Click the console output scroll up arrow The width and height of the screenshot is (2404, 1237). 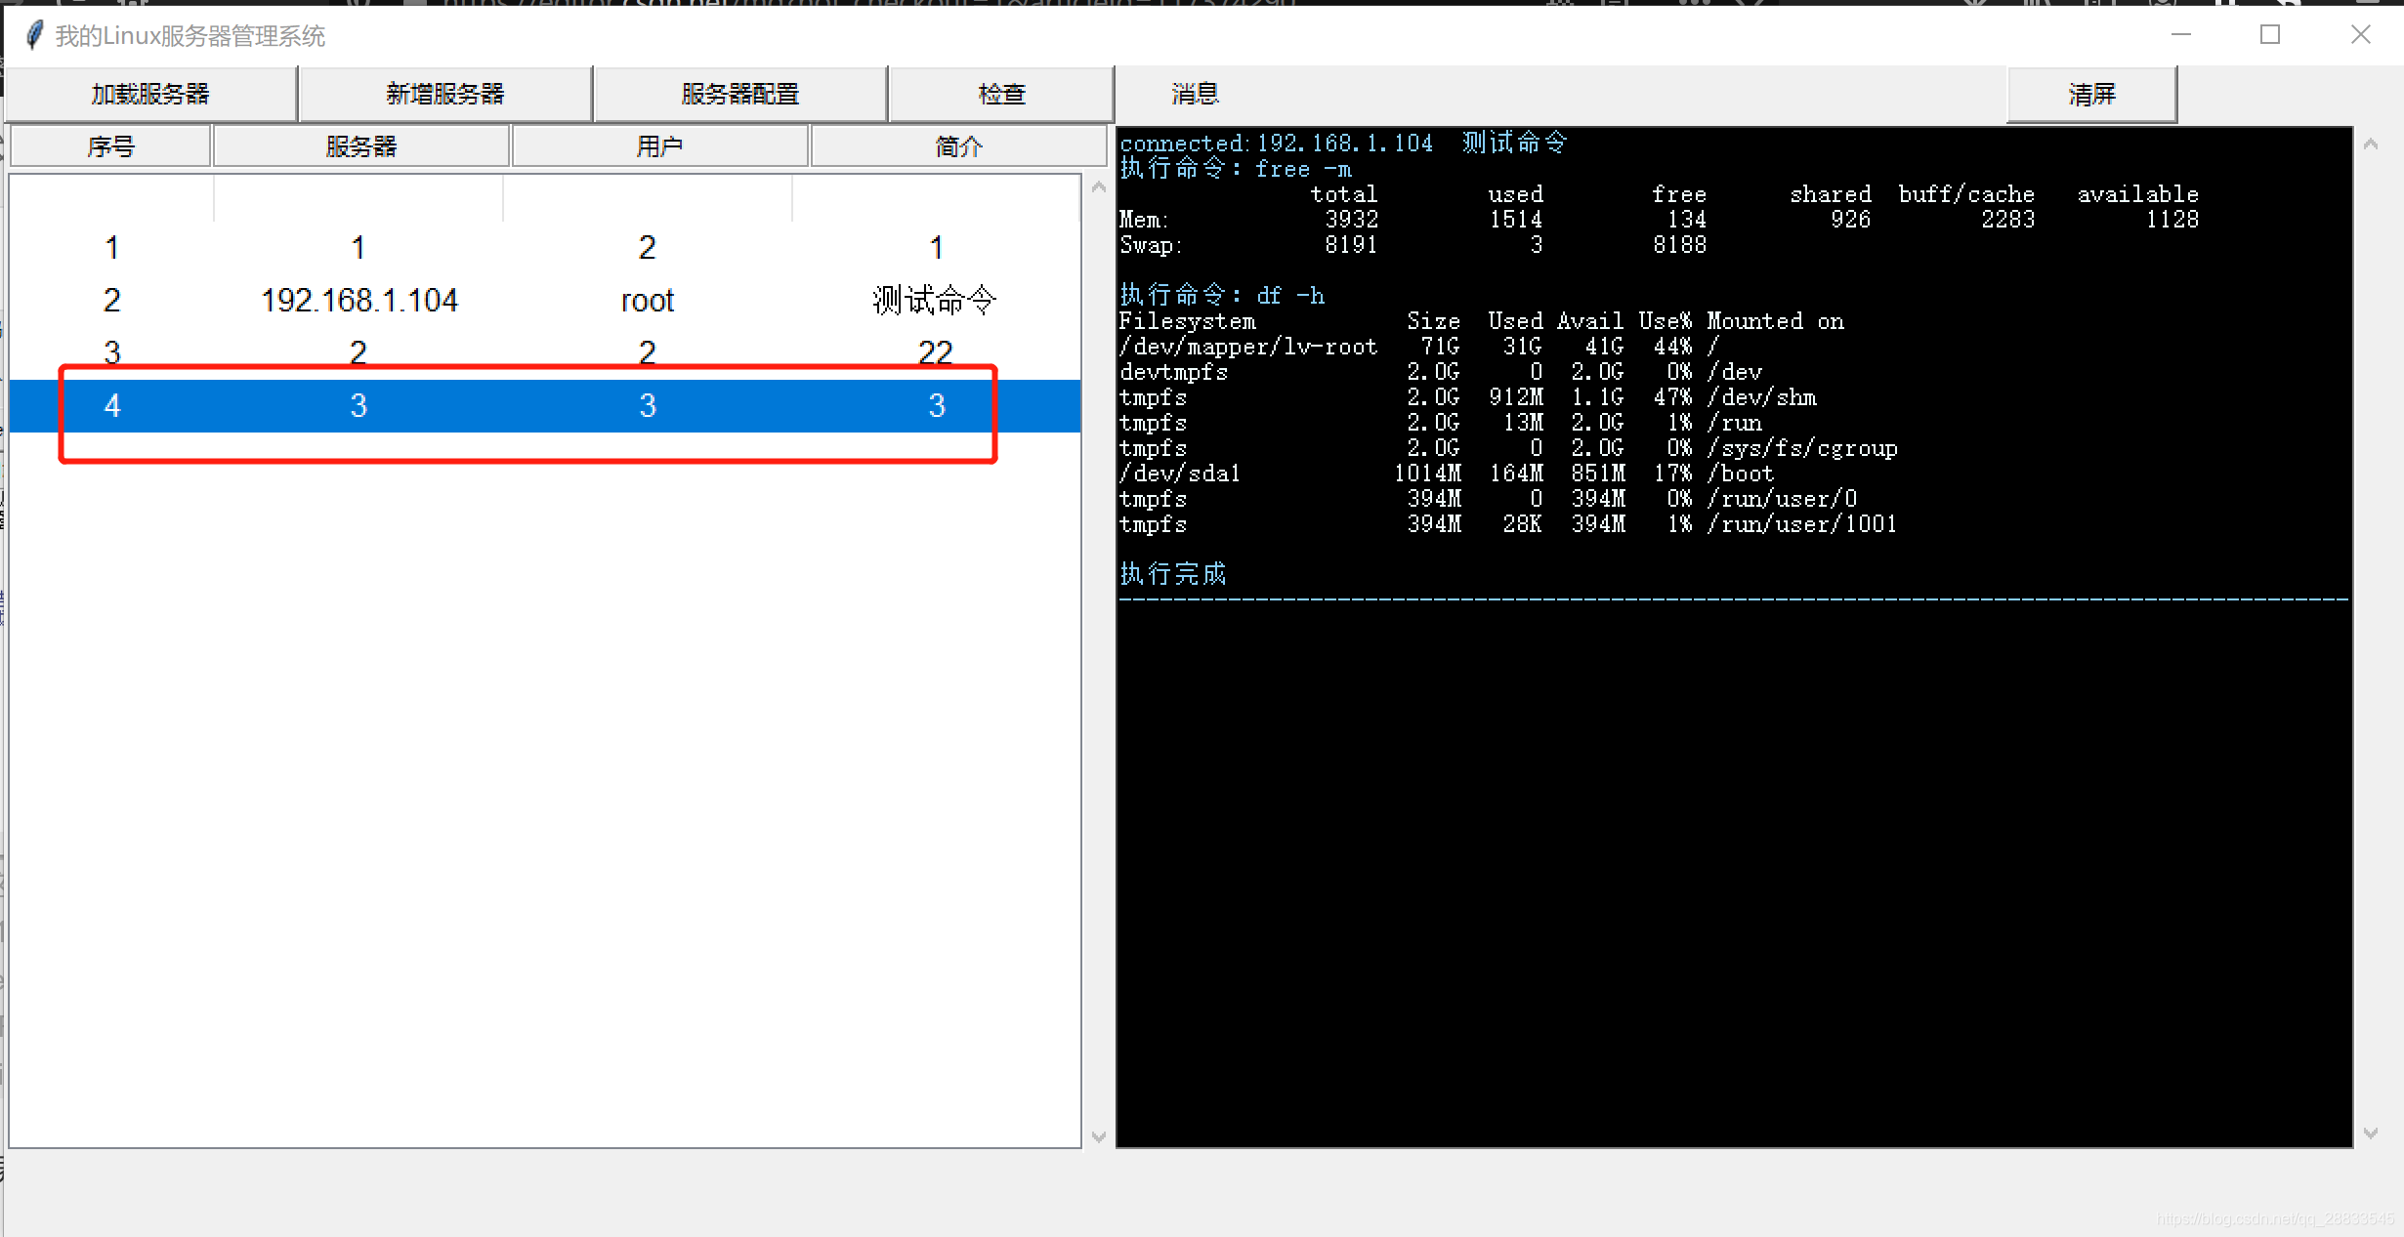click(2370, 144)
